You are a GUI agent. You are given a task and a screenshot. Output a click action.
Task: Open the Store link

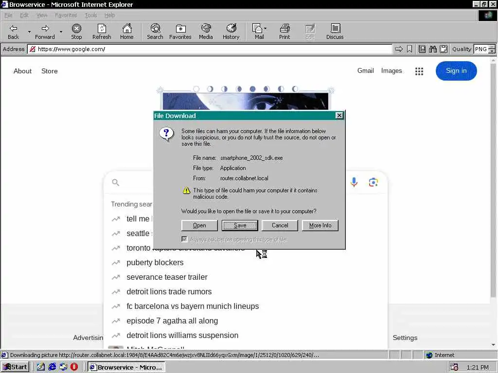[50, 71]
